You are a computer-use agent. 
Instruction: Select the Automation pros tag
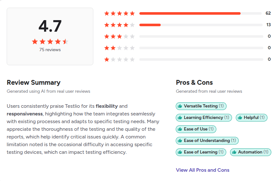(x=251, y=152)
